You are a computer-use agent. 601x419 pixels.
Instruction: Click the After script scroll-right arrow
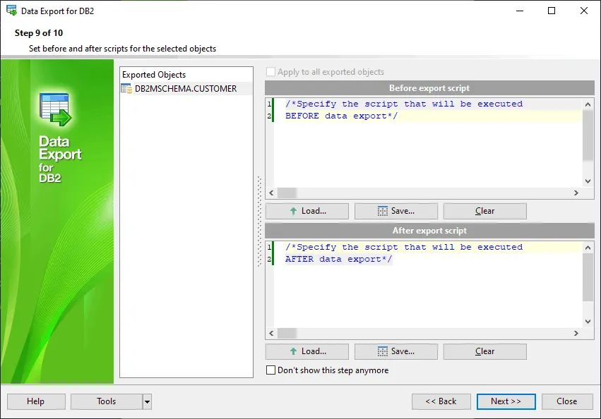tap(576, 333)
